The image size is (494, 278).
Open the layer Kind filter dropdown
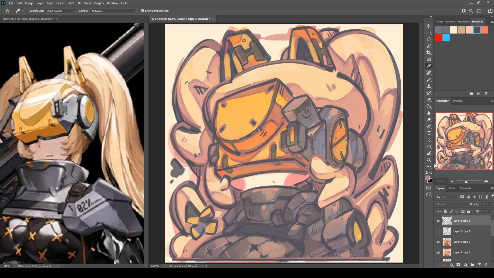(x=447, y=197)
